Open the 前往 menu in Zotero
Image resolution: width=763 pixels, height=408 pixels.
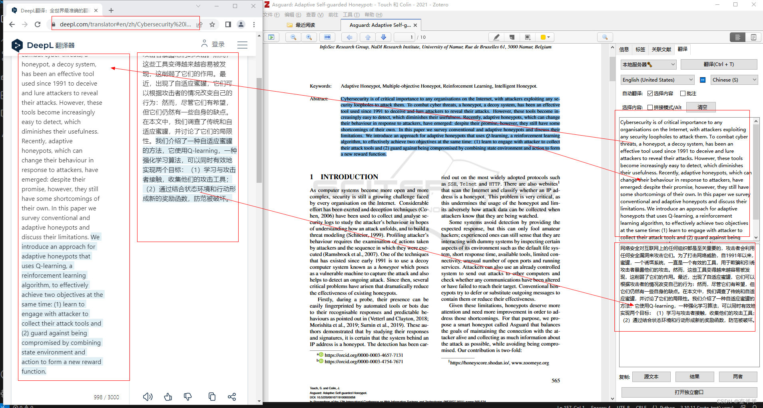[x=333, y=15]
